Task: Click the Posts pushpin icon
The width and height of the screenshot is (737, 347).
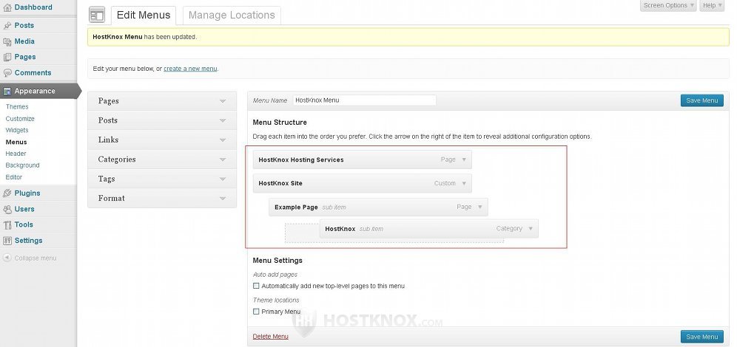Action: 7,26
